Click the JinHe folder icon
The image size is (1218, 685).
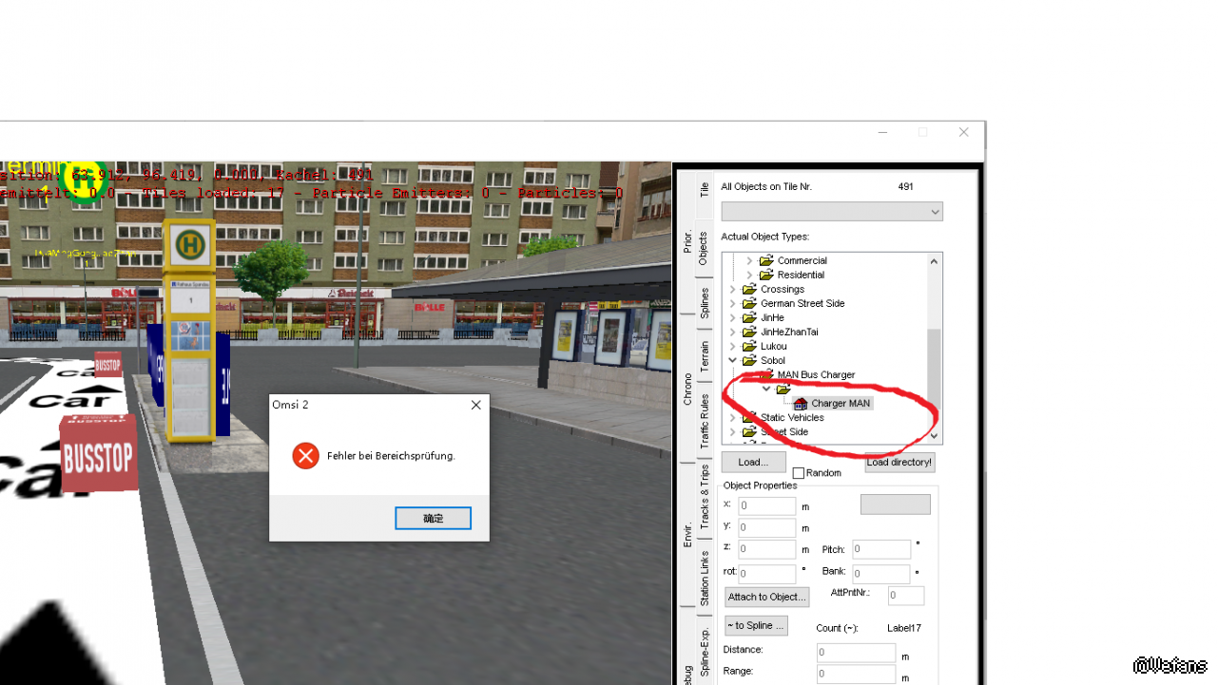(x=749, y=317)
